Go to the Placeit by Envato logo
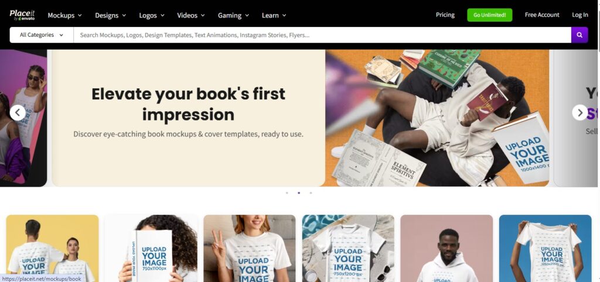 tap(22, 15)
